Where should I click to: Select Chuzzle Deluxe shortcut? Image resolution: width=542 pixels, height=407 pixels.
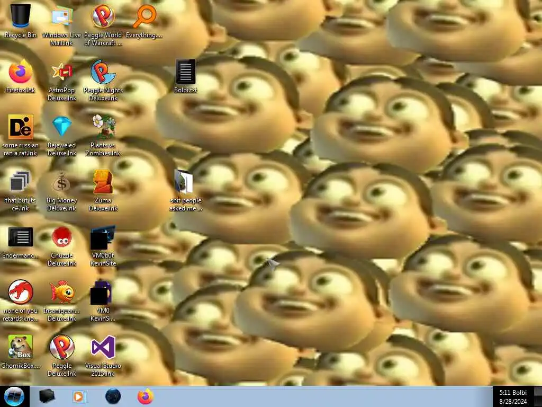[x=61, y=246]
